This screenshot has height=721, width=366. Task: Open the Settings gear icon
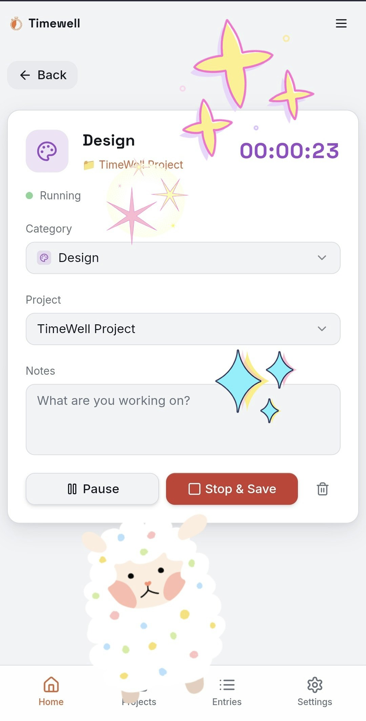[314, 685]
